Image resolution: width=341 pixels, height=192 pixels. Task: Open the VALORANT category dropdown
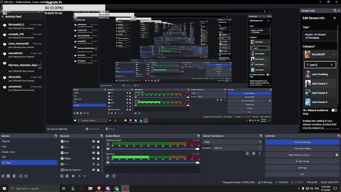click(x=320, y=54)
